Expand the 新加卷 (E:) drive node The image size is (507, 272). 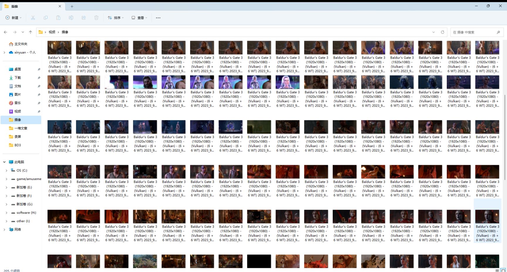point(6,187)
